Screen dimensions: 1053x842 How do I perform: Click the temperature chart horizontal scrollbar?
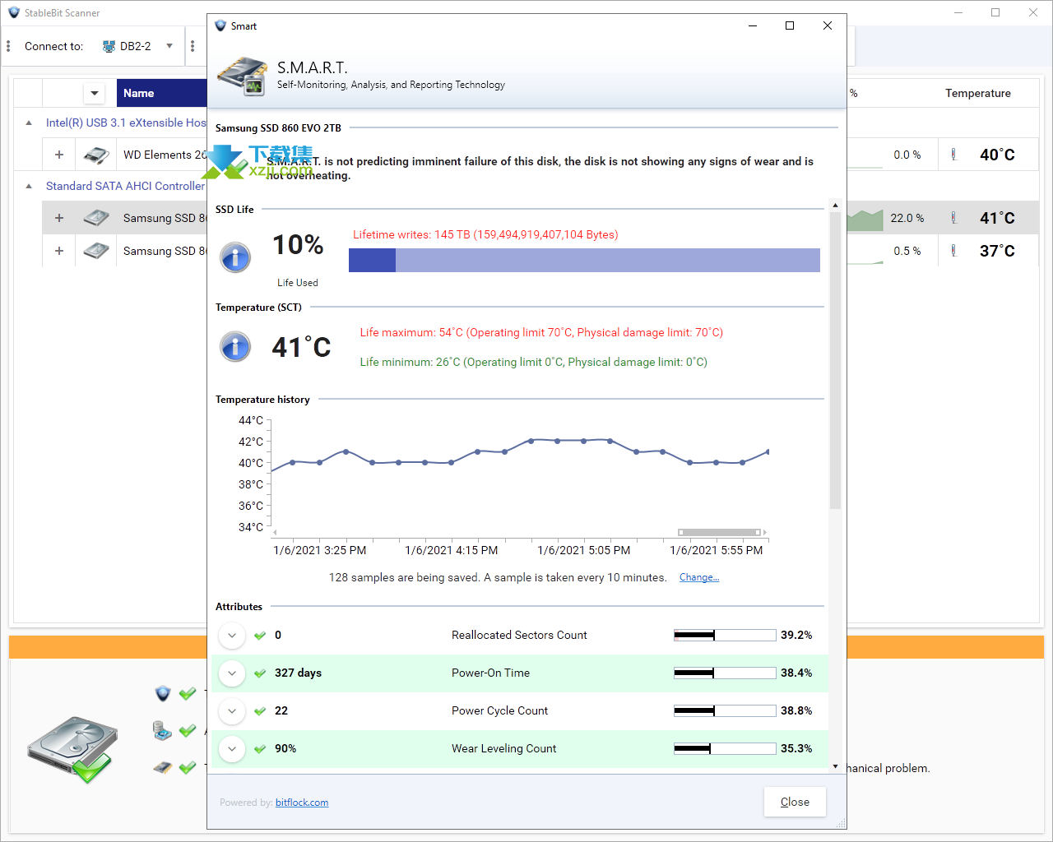coord(719,532)
